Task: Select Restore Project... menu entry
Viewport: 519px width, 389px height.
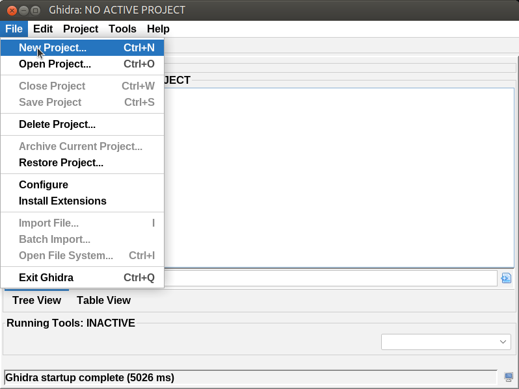Action: 82,162
